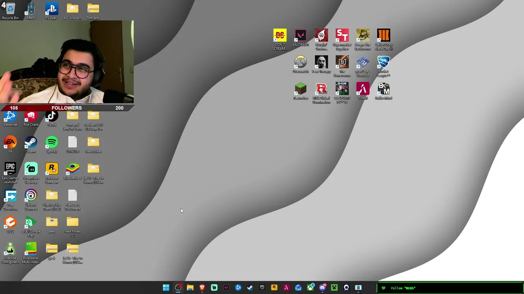Select the Free Download Manager desktop icon
The width and height of the screenshot is (524, 294).
pyautogui.click(x=10, y=200)
